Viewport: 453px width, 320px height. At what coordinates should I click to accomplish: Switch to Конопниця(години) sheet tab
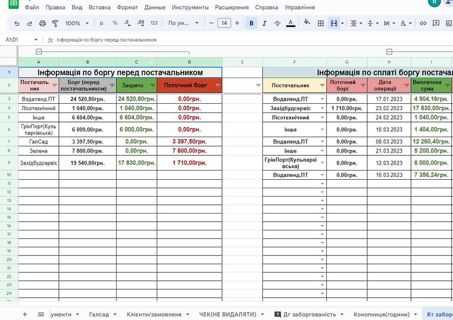381,314
